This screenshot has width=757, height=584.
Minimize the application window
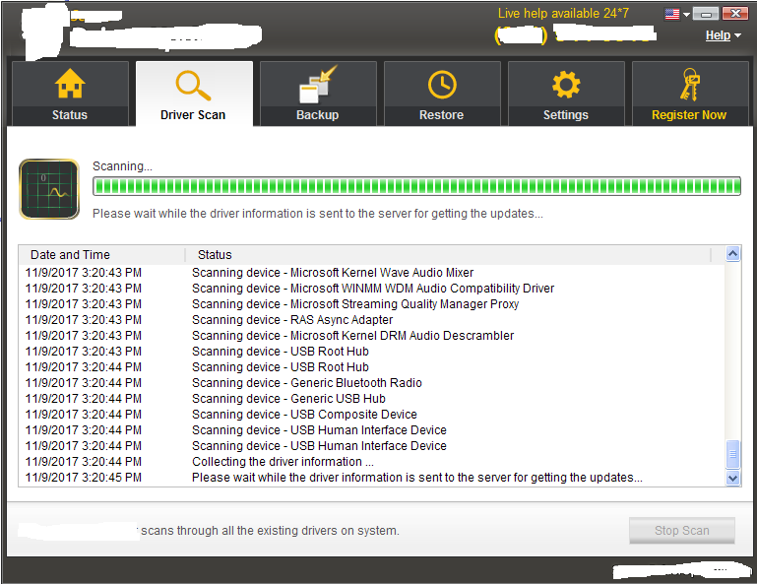[x=706, y=14]
